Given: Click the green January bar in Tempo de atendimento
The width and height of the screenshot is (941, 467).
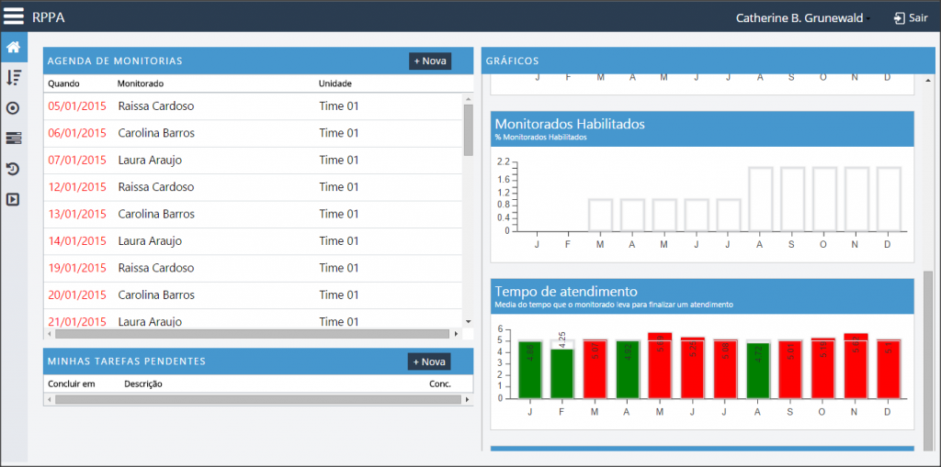Looking at the screenshot, I should [x=530, y=370].
